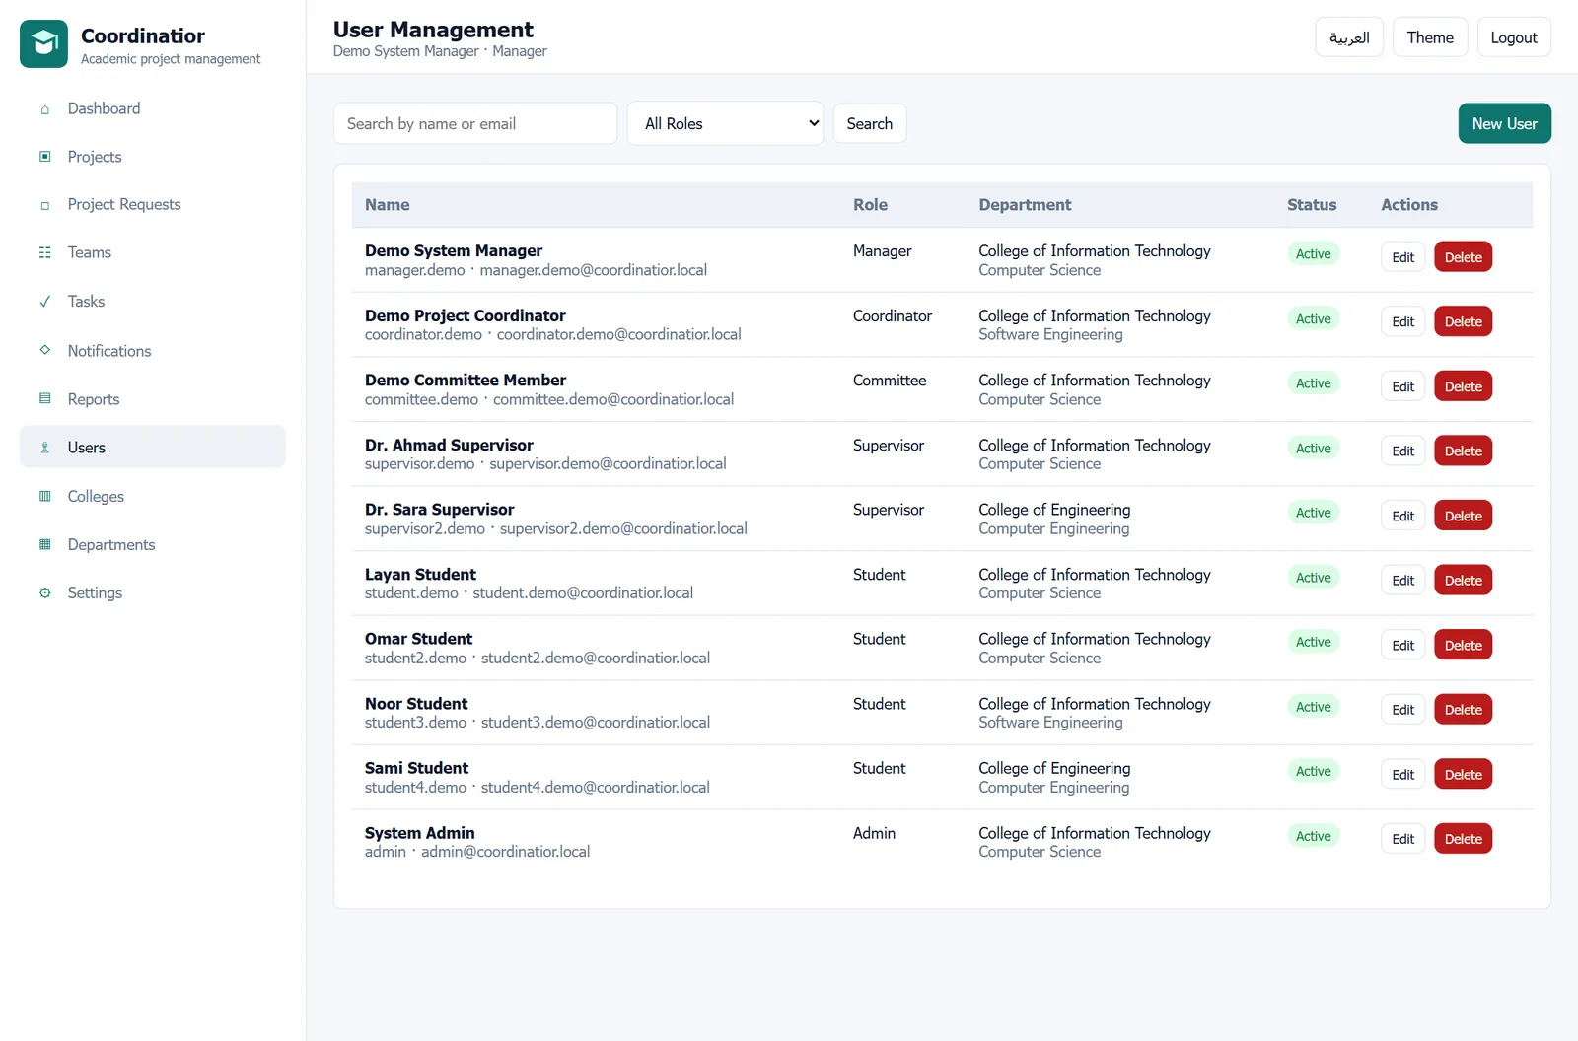Select the Colleges menu item

[153, 496]
